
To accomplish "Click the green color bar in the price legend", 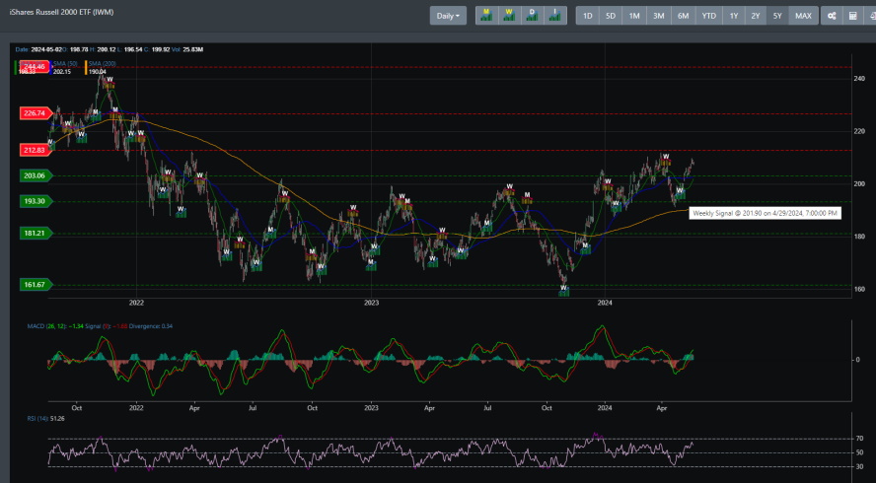I will coord(16,68).
